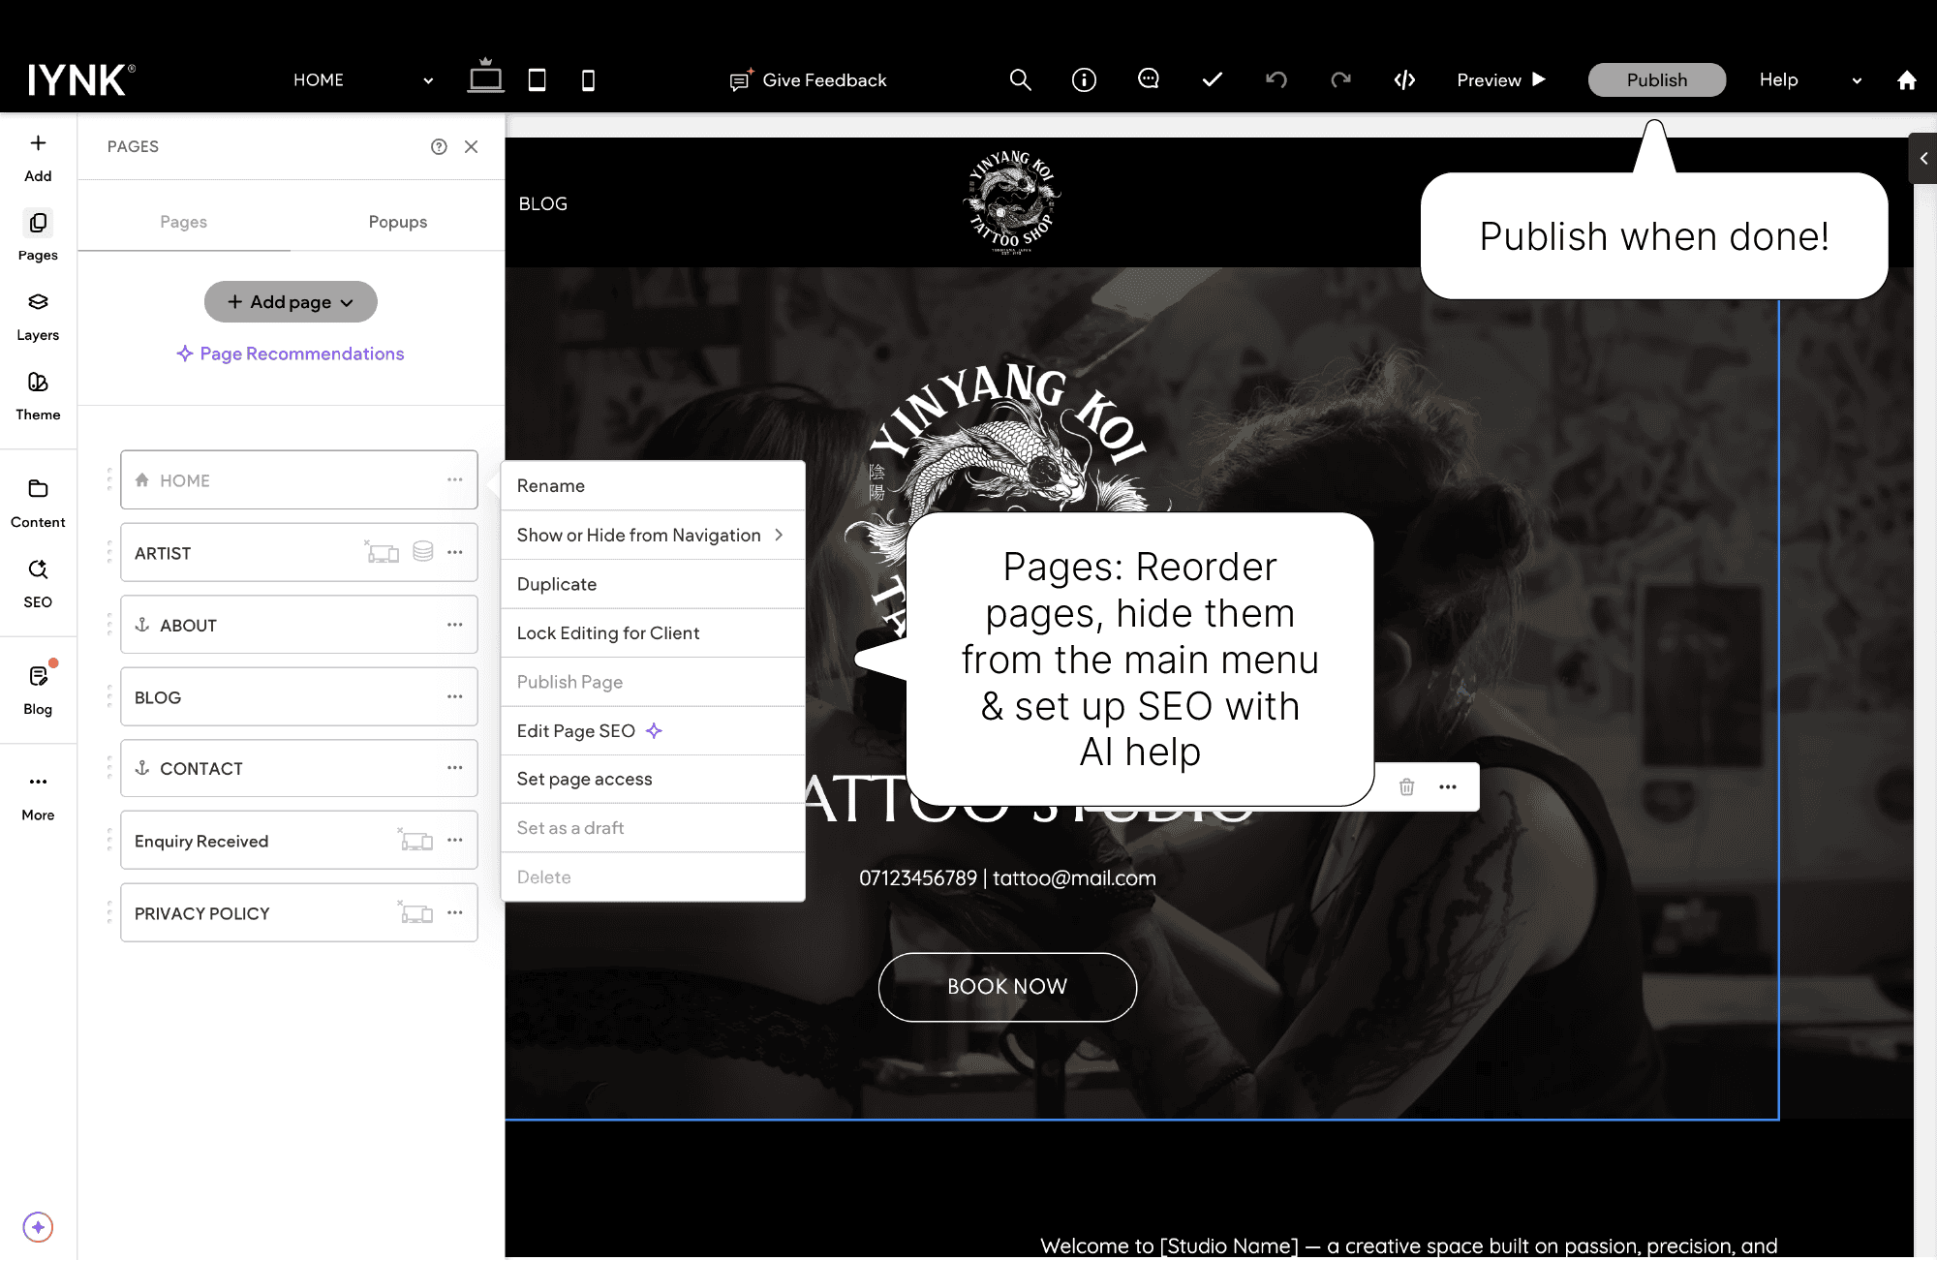Click the Publish button
Screen dimensions: 1937x1261
tap(1656, 80)
